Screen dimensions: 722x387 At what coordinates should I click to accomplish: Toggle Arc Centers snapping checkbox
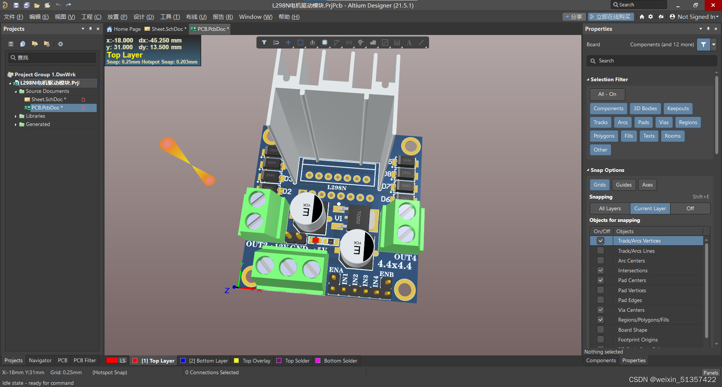coord(601,260)
